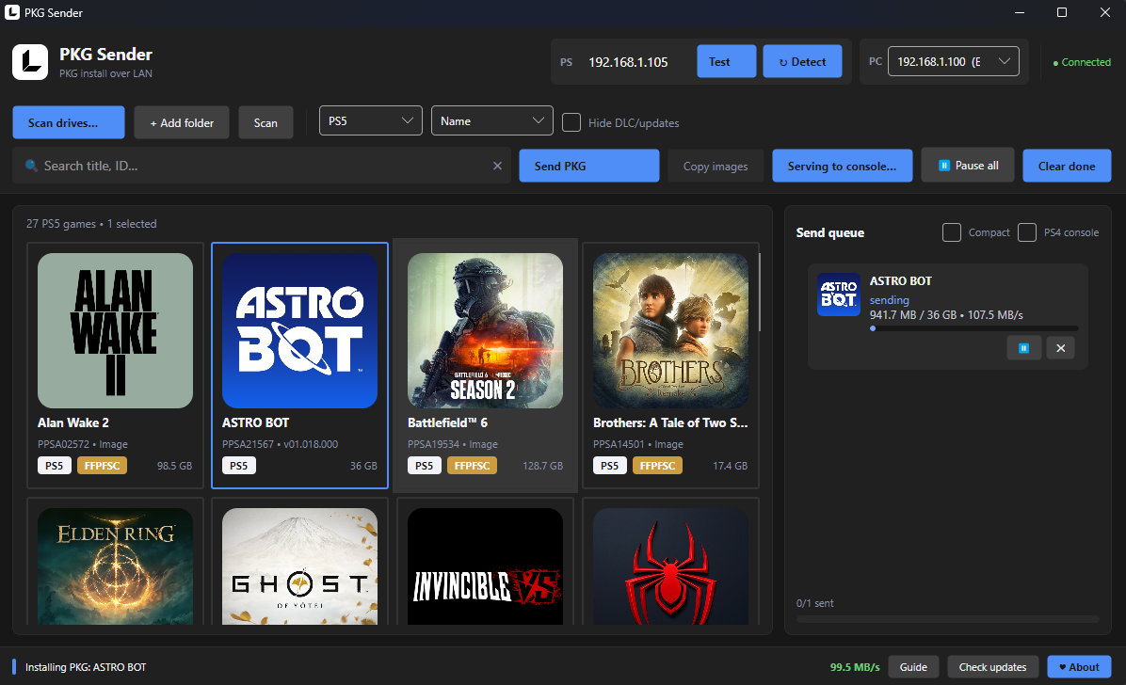Click 'PPSA19534 • Image' text
This screenshot has width=1126, height=685.
pyautogui.click(x=453, y=444)
